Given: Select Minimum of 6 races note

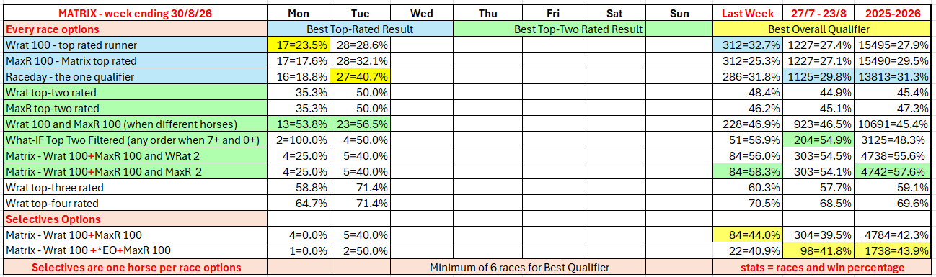Looking at the screenshot, I should [x=520, y=268].
